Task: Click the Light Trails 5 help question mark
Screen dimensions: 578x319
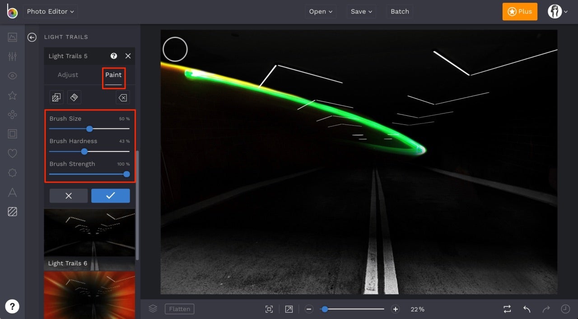Action: tap(113, 56)
